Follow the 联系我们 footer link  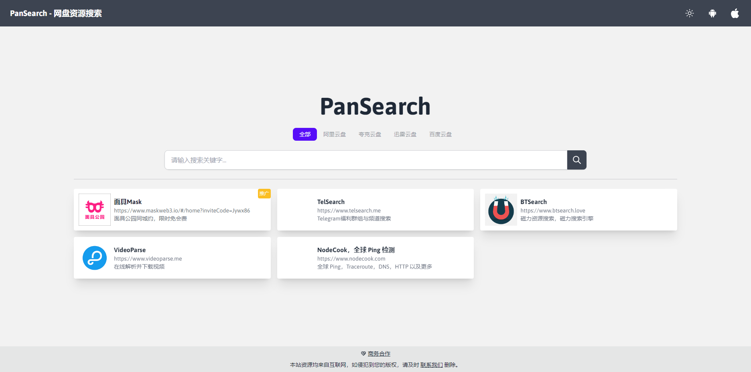click(432, 365)
